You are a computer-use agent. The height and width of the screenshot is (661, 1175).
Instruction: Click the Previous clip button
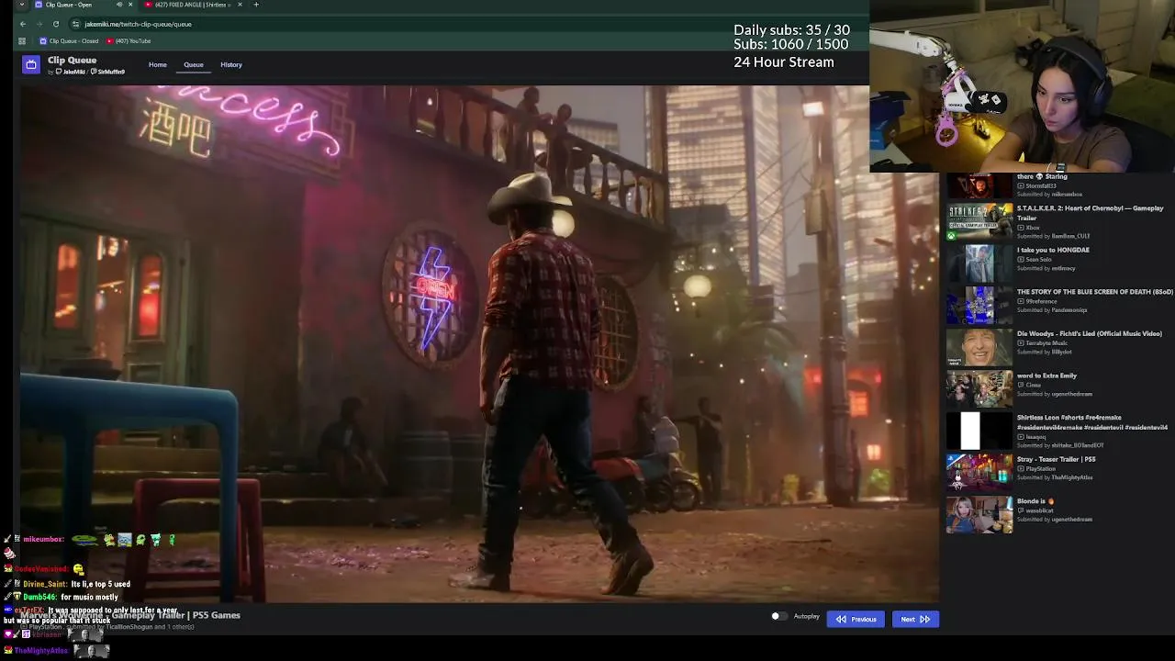click(856, 619)
